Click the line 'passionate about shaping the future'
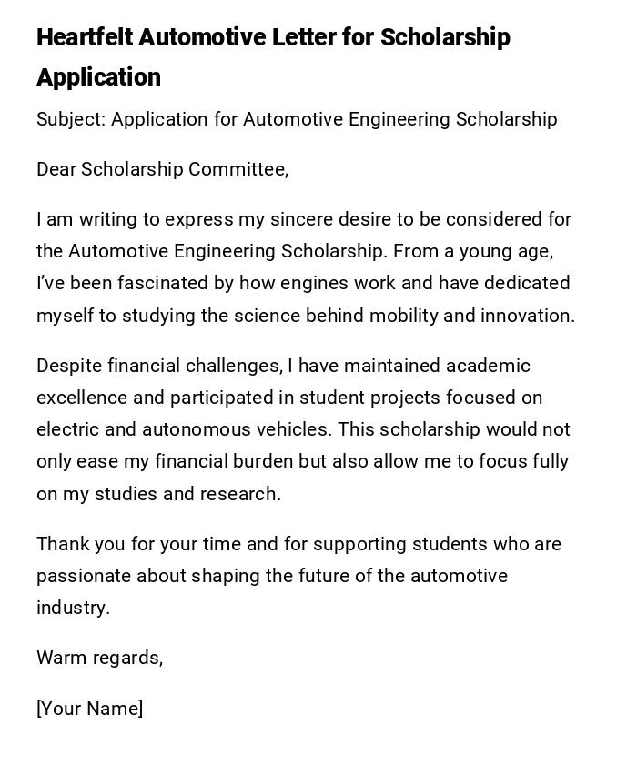 (x=271, y=576)
